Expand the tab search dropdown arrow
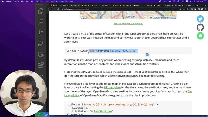Image resolution: width=208 pixels, height=117 pixels. (205, 6)
